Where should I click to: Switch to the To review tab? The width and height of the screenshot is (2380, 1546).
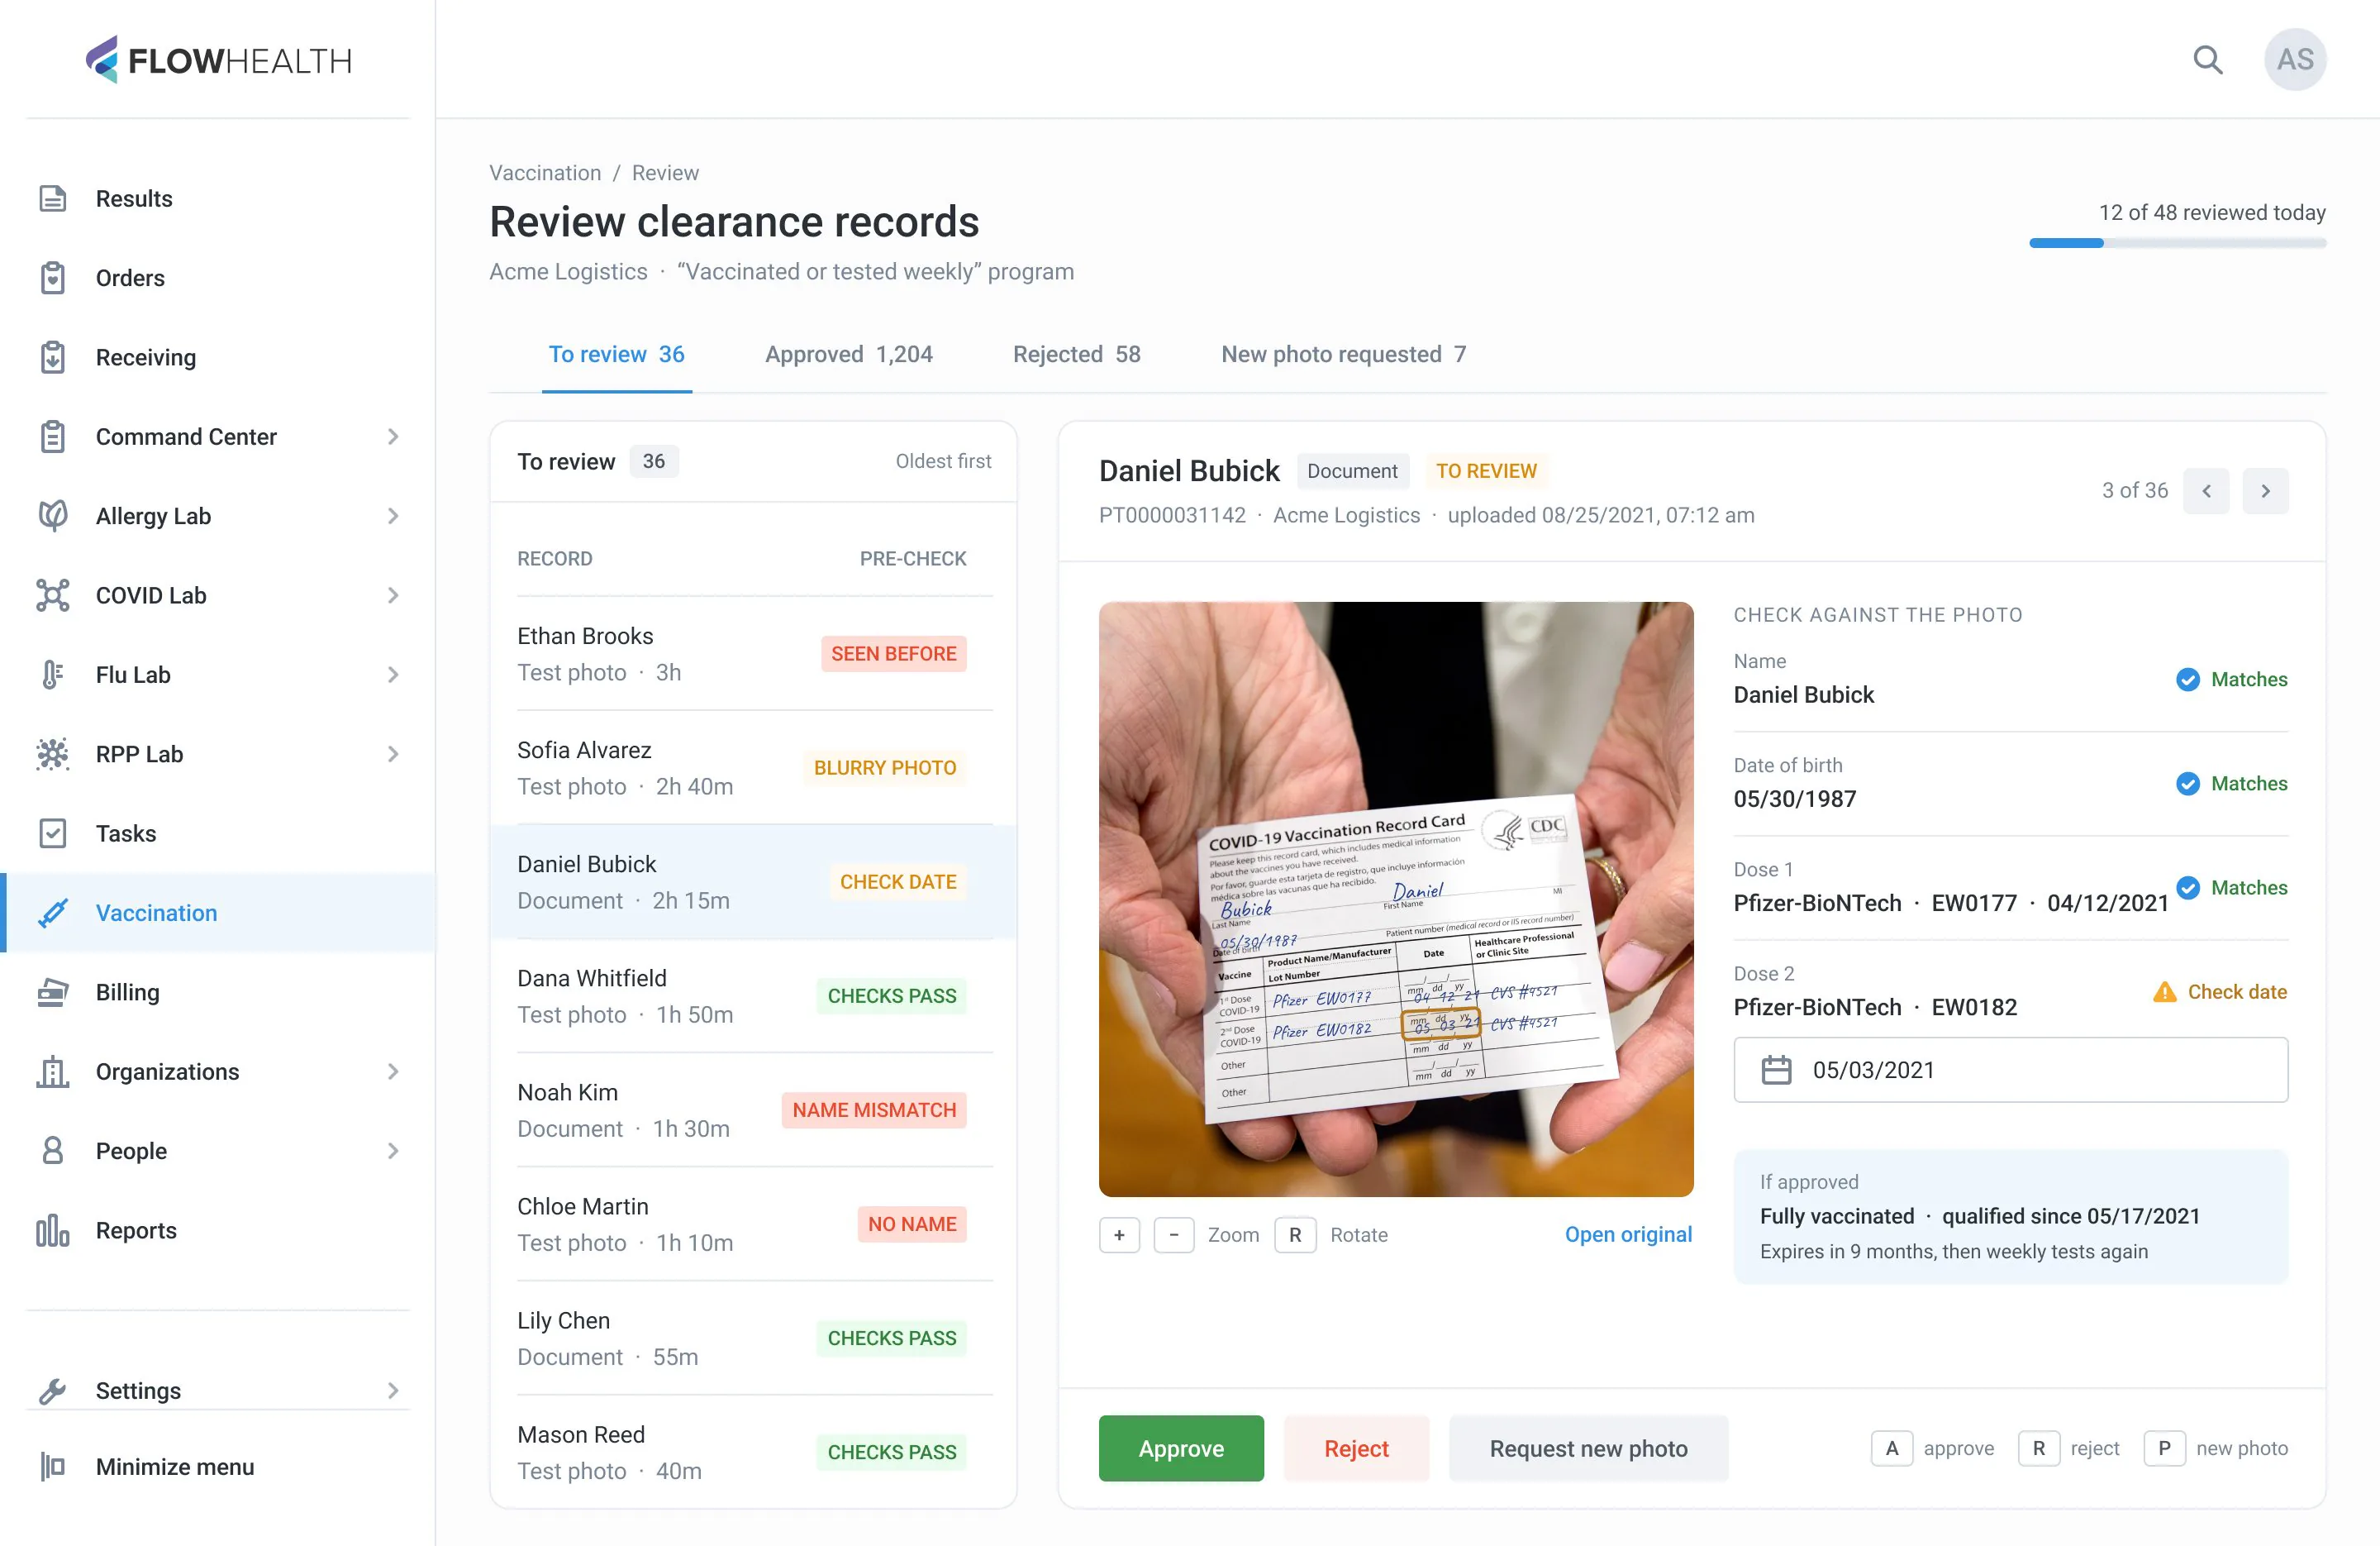tap(617, 354)
